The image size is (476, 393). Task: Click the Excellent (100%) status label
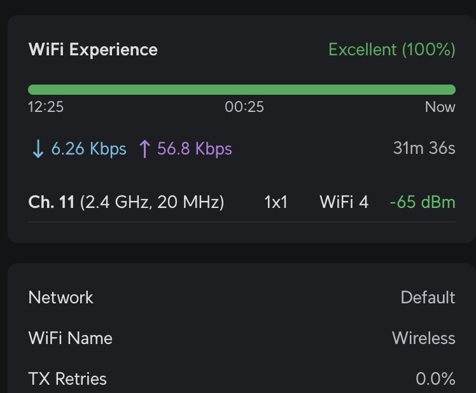pyautogui.click(x=392, y=50)
